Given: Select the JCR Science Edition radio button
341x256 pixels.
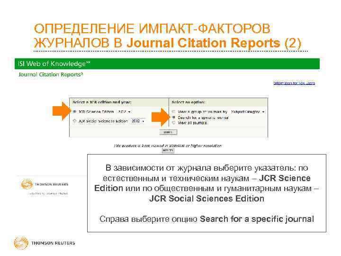Looking at the screenshot, I should tap(75, 112).
